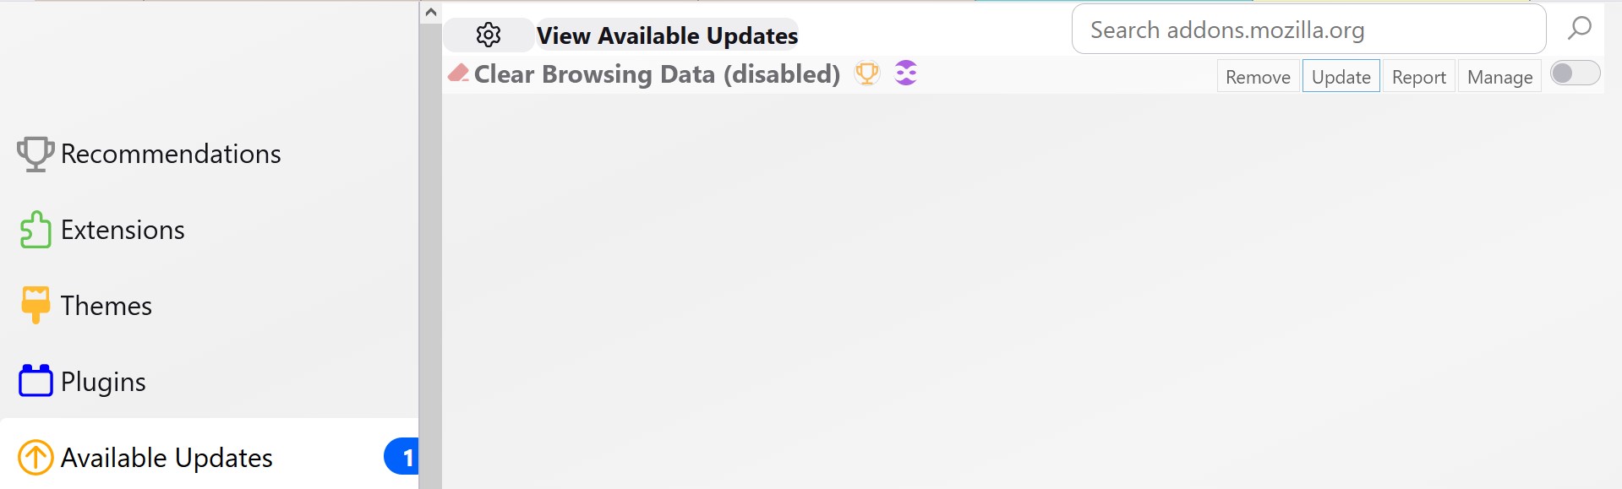Click the recommended trophy badge
This screenshot has width=1622, height=489.
(x=867, y=73)
